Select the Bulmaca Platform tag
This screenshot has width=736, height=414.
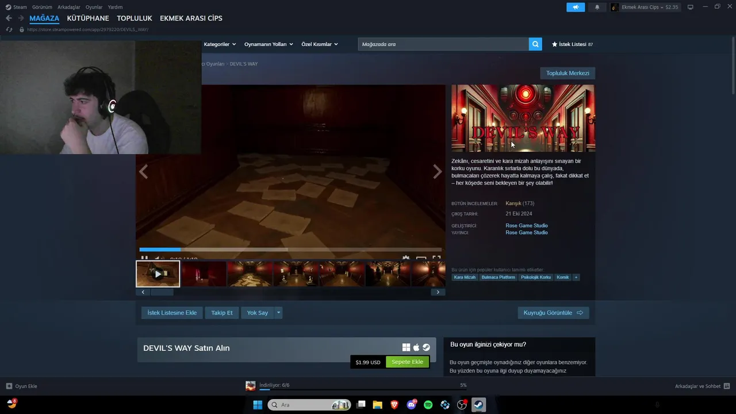coord(499,277)
